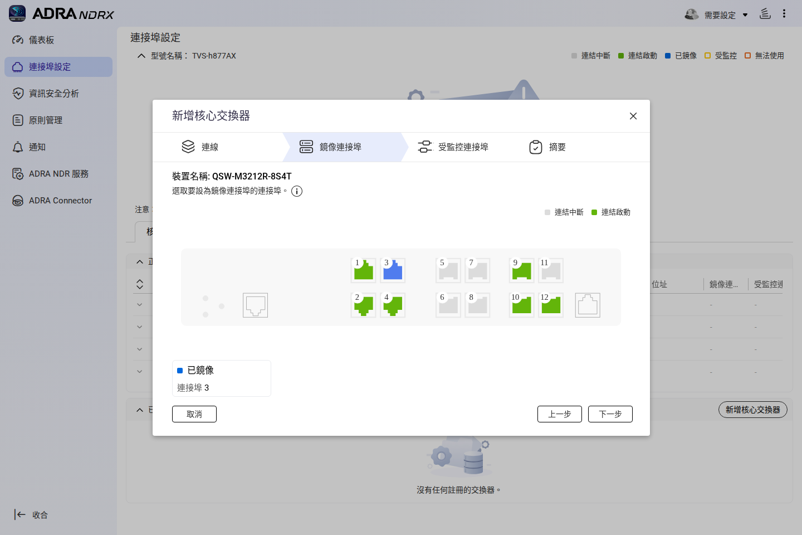Click the 下一步 button

(610, 414)
